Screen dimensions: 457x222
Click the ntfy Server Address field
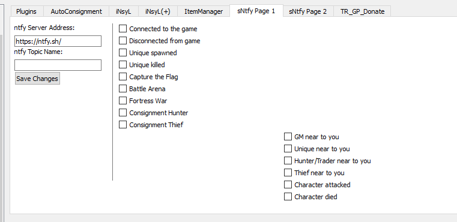coord(58,41)
